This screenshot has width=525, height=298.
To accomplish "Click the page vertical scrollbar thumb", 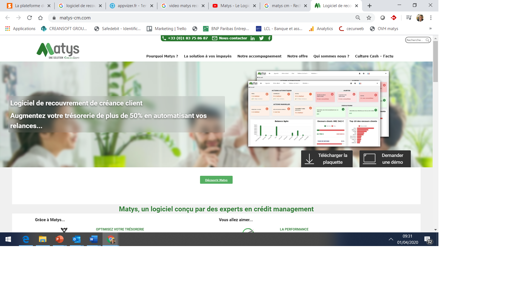I will click(435, 62).
